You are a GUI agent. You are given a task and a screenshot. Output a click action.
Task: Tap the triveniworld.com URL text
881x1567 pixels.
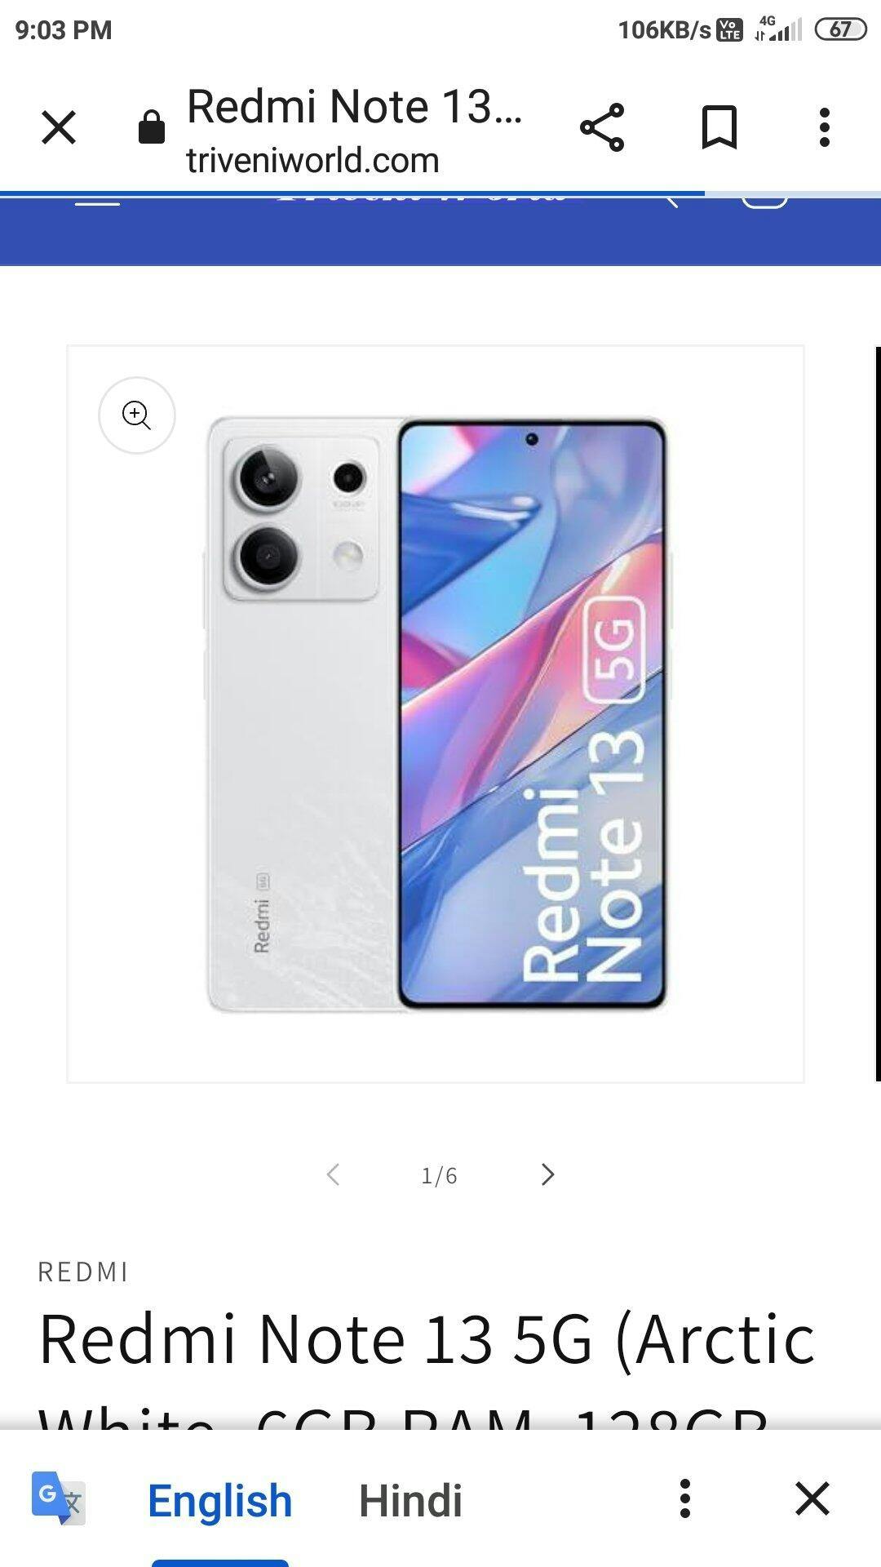point(313,160)
